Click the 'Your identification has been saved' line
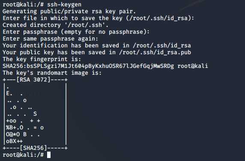The image size is (245, 161). (x=97, y=46)
